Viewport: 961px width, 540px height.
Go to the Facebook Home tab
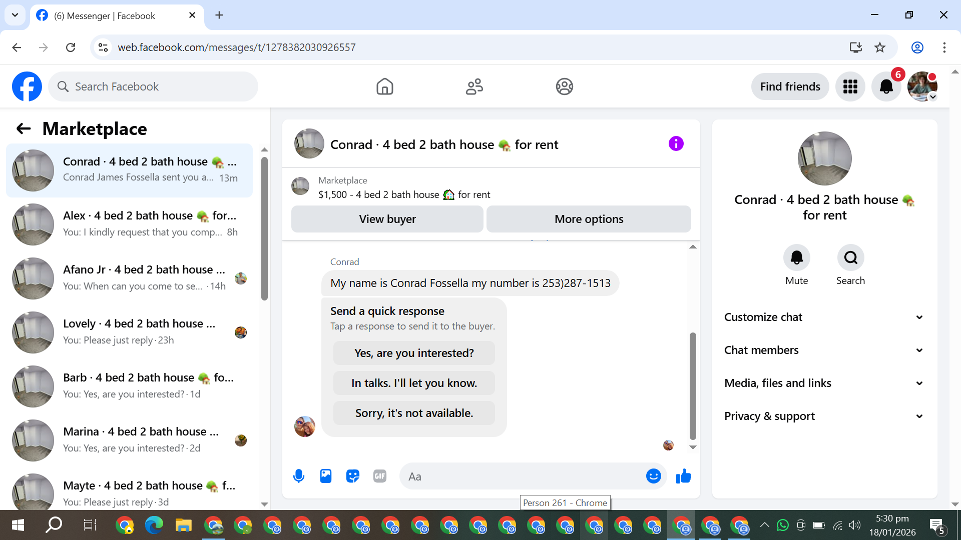(384, 86)
